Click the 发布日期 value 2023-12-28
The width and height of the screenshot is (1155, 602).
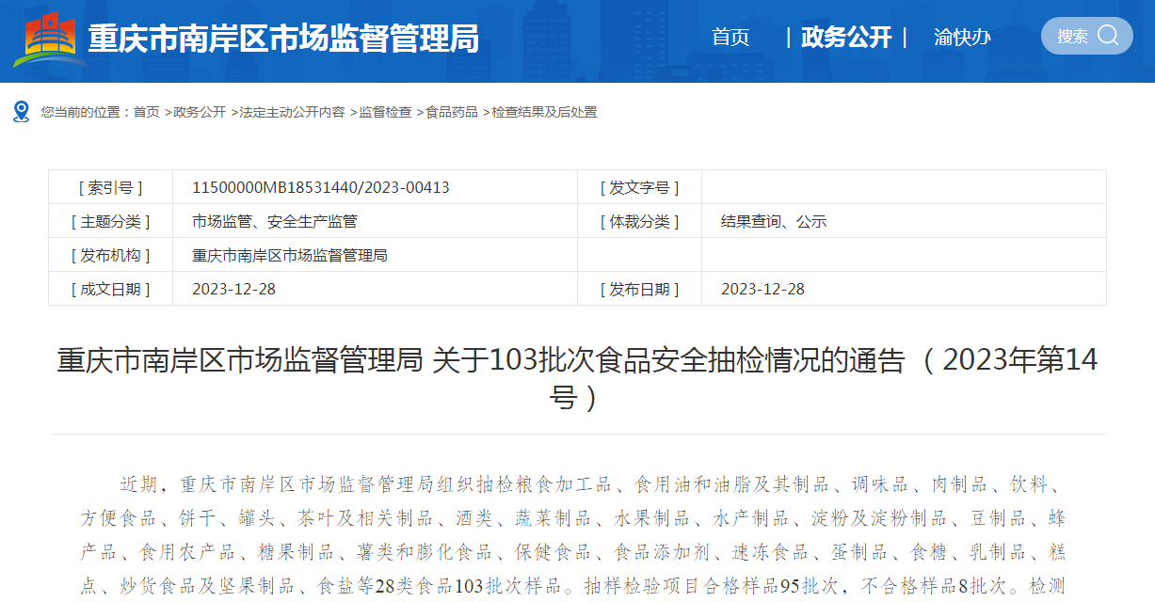[762, 289]
